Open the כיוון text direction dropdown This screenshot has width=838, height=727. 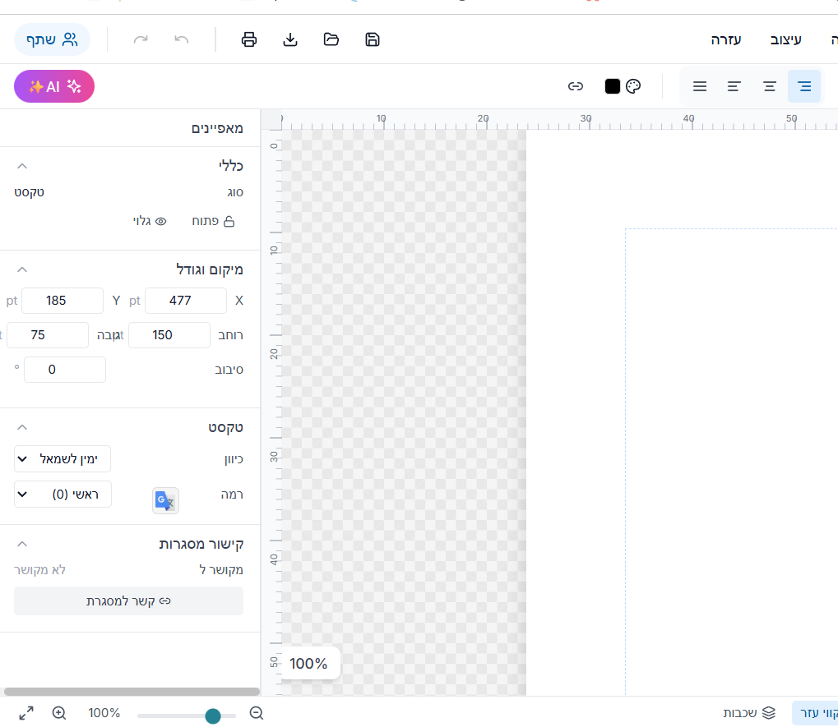(63, 458)
